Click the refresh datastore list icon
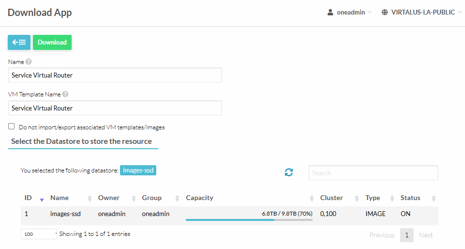 [x=289, y=172]
